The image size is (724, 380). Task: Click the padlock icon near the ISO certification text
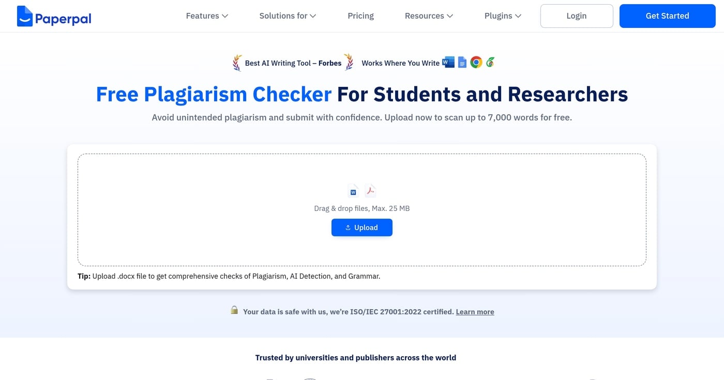click(234, 310)
